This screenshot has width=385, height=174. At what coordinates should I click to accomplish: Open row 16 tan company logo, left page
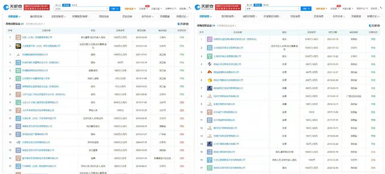click(18, 158)
